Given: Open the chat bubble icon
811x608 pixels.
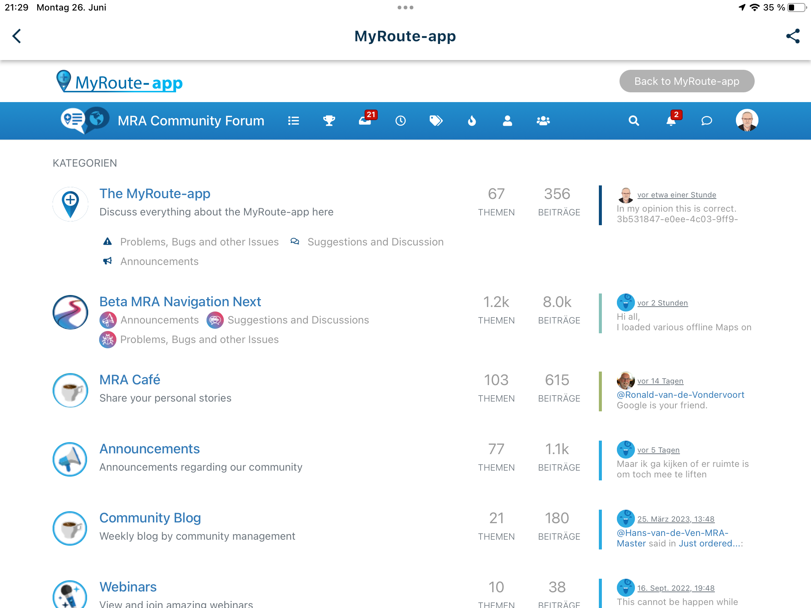Looking at the screenshot, I should coord(707,121).
